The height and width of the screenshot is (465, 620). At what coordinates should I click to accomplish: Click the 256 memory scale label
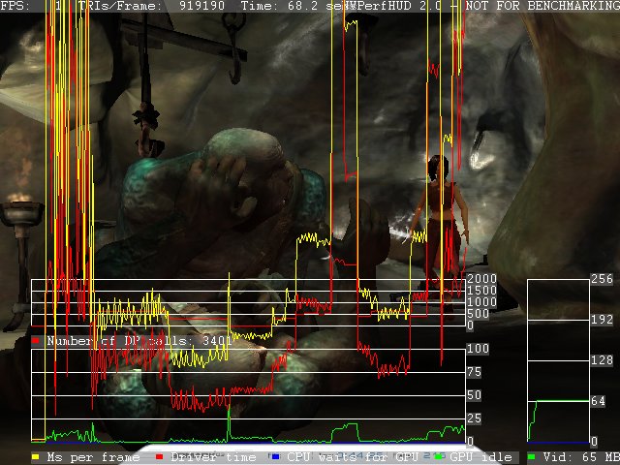(602, 279)
